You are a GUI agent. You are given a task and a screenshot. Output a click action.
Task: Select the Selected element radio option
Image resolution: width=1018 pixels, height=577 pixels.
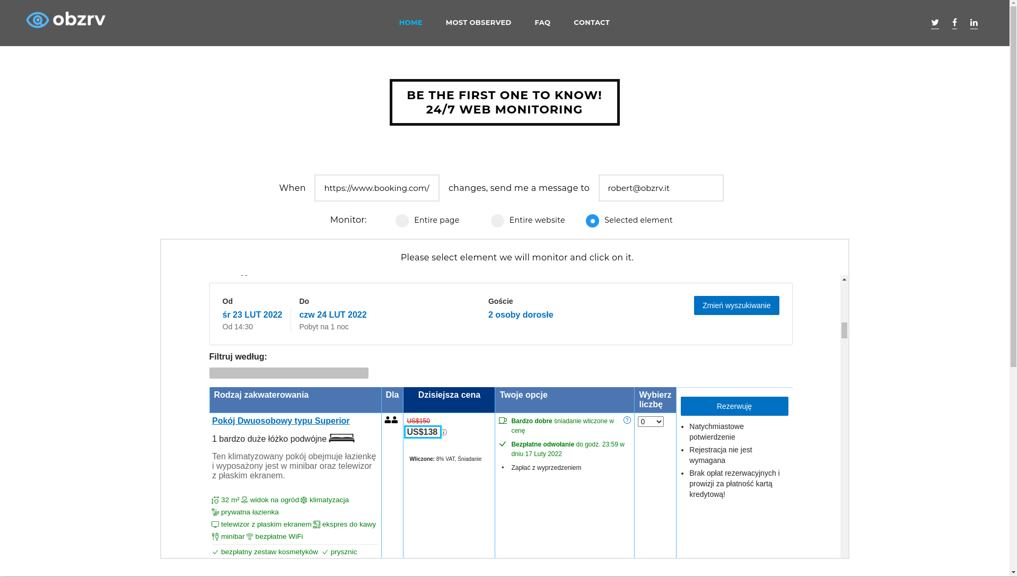click(592, 221)
